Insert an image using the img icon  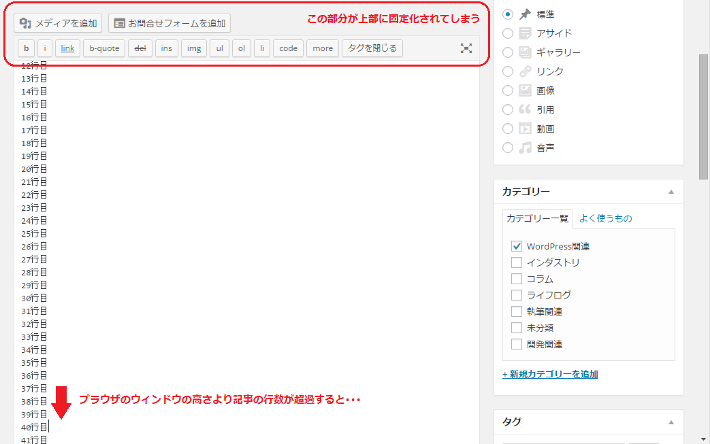tap(193, 48)
